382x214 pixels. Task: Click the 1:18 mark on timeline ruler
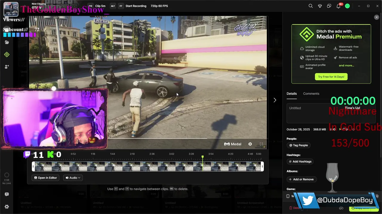[93, 154]
